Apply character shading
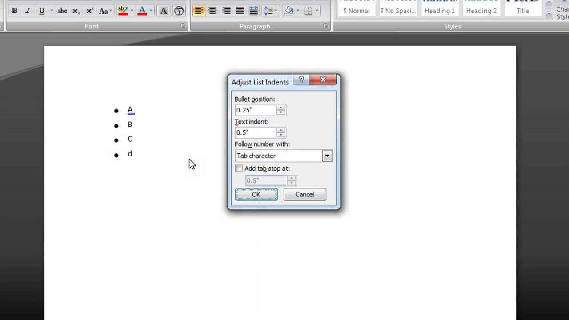Image resolution: width=569 pixels, height=320 pixels. (x=164, y=11)
